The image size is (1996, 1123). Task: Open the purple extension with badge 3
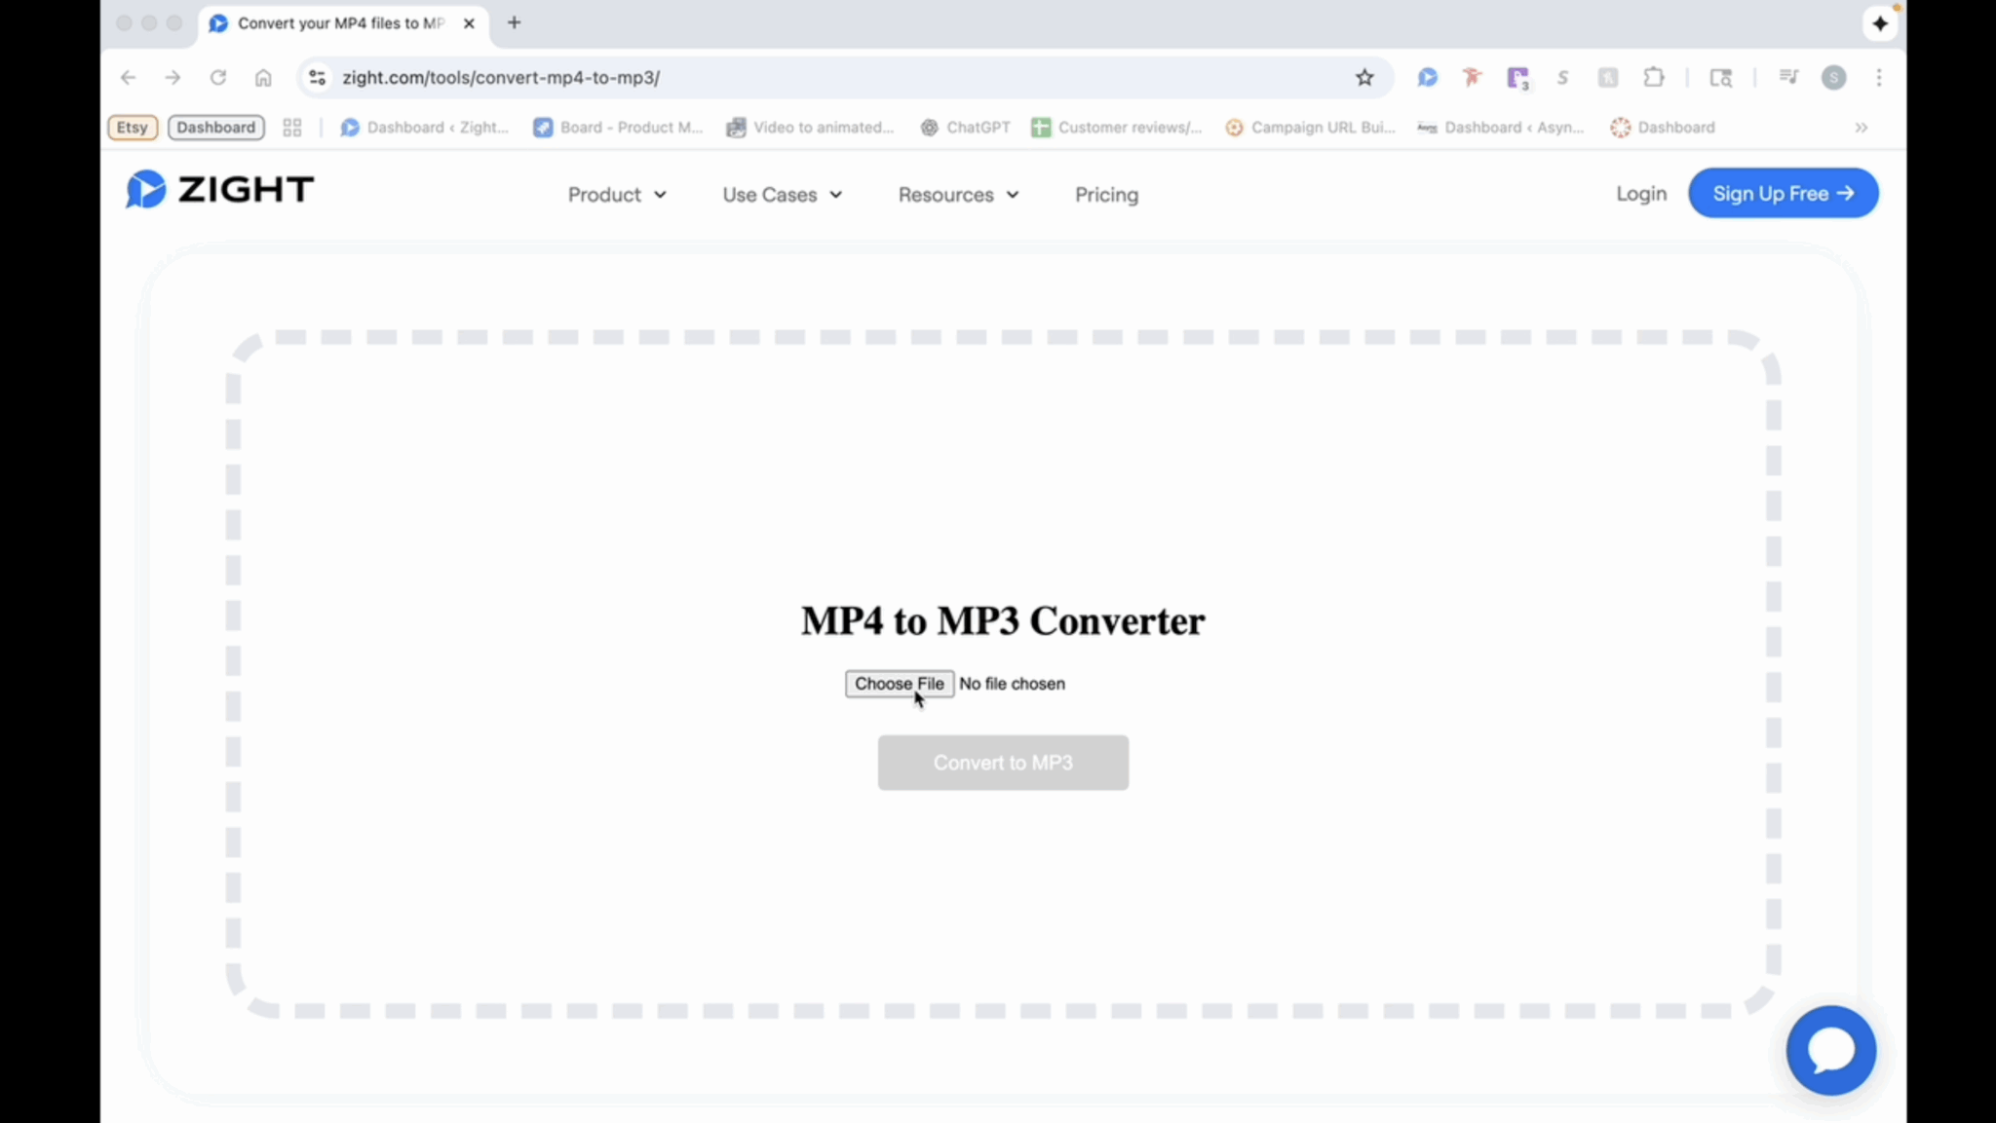click(1517, 77)
